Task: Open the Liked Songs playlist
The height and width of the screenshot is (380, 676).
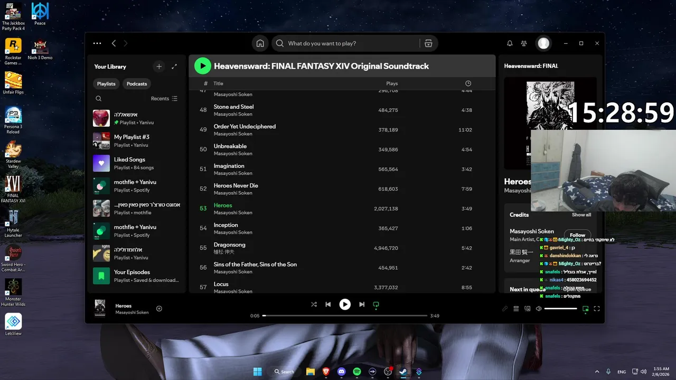Action: pyautogui.click(x=137, y=163)
